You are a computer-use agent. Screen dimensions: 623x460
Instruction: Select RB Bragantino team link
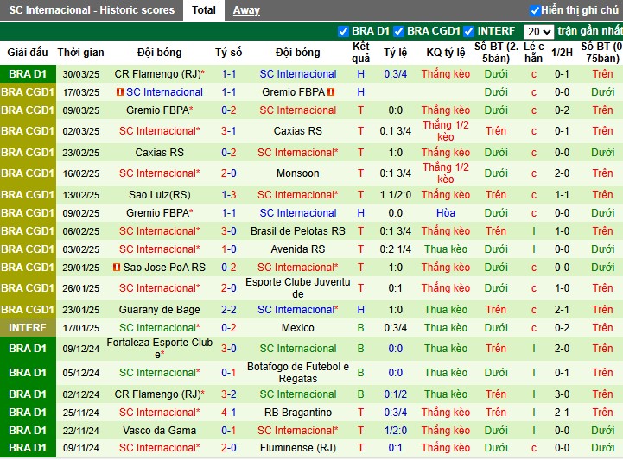click(297, 413)
